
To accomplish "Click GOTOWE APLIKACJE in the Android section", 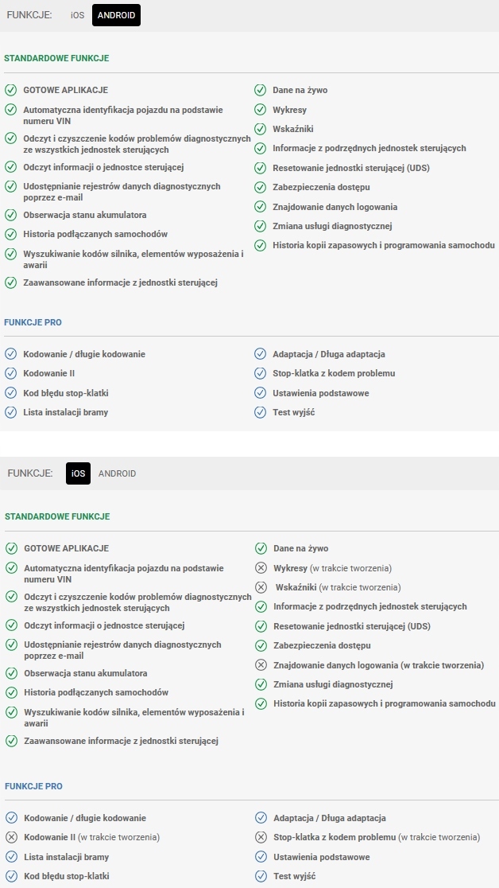I will coord(65,90).
